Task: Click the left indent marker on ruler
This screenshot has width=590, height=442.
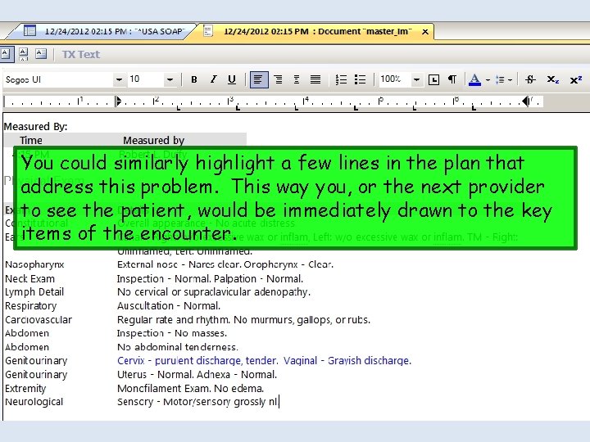Action: pyautogui.click(x=119, y=101)
